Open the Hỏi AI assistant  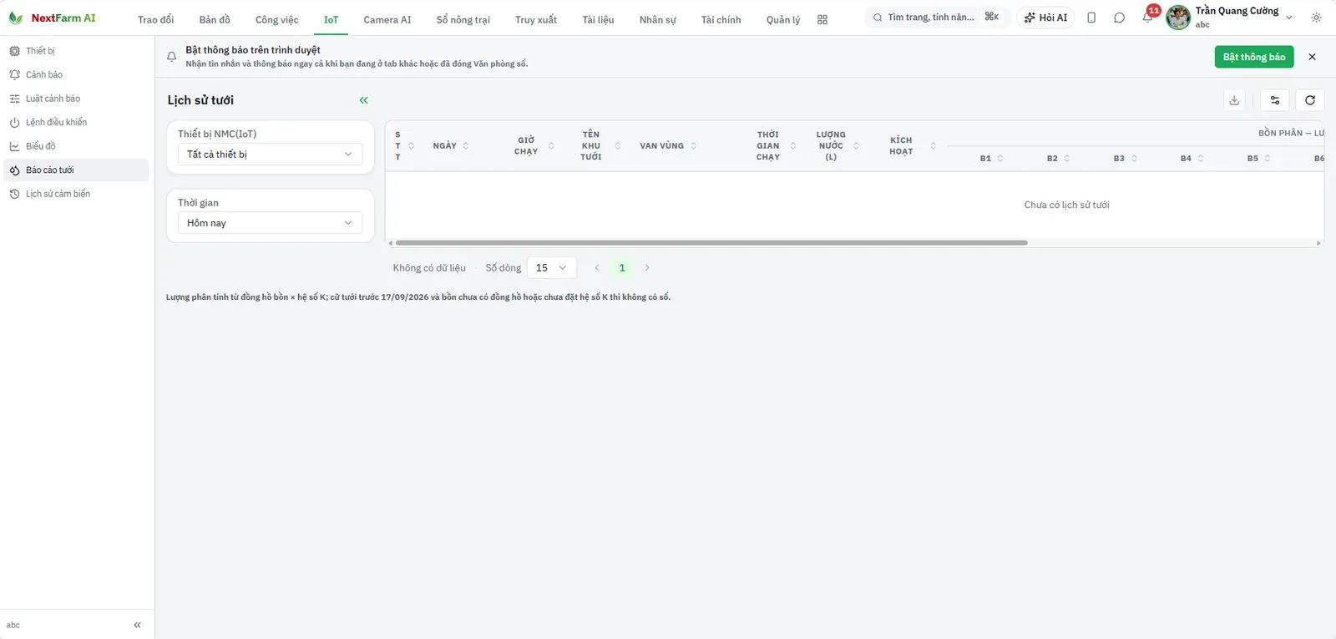(x=1045, y=18)
